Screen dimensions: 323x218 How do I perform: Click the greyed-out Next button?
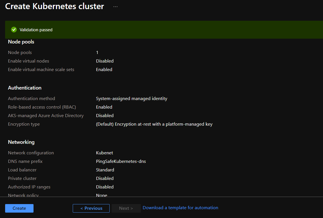pos(126,208)
